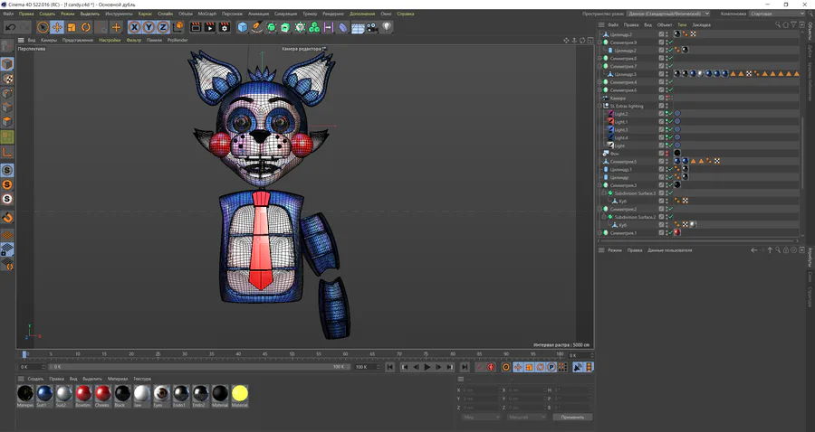Toggle visibility dots of Фон
The image size is (815, 432).
coord(666,153)
